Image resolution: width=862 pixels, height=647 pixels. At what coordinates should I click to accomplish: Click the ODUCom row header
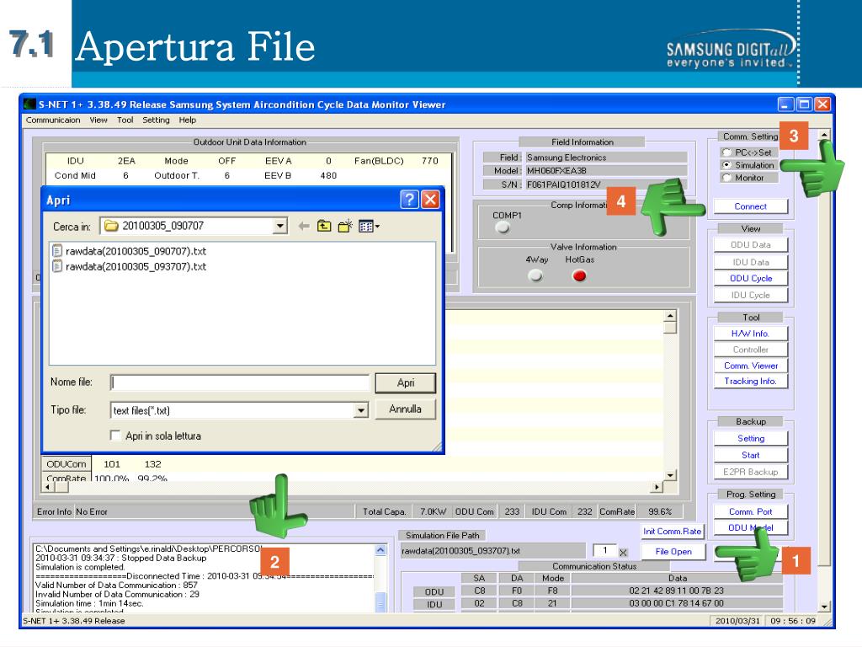pyautogui.click(x=66, y=464)
